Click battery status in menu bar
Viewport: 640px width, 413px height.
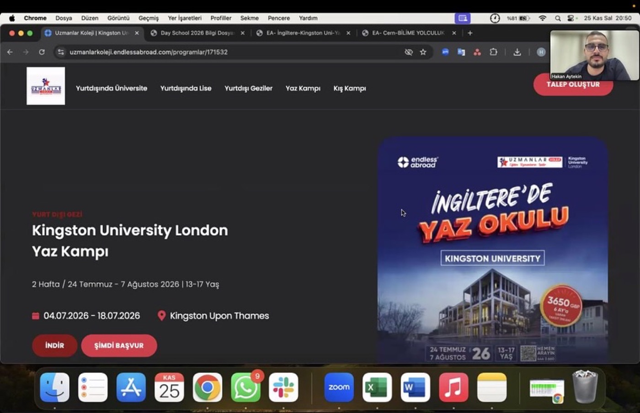518,18
